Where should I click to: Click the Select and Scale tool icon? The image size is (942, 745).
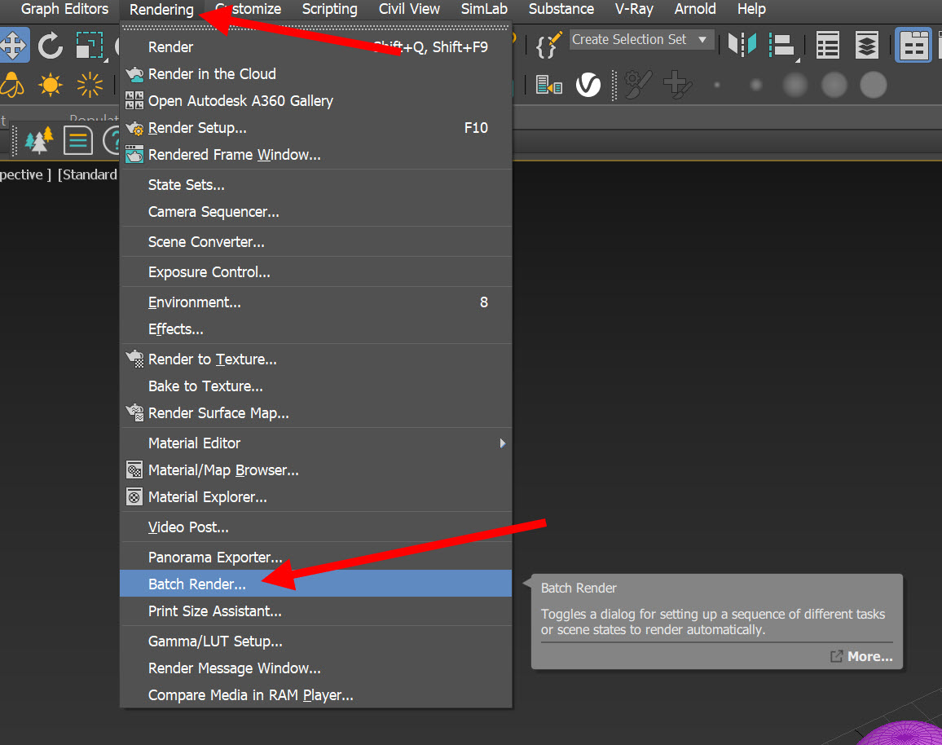(90, 45)
